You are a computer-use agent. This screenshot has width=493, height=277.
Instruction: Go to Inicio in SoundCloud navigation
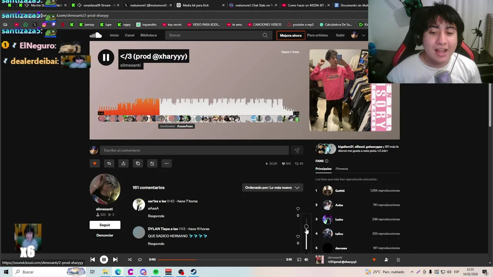[114, 35]
